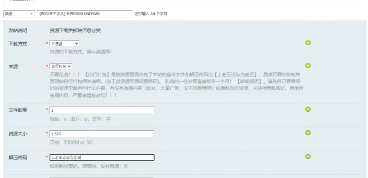Click the green check icon beside 下载方式
Image resolution: width=368 pixels, height=178 pixels.
click(x=308, y=43)
